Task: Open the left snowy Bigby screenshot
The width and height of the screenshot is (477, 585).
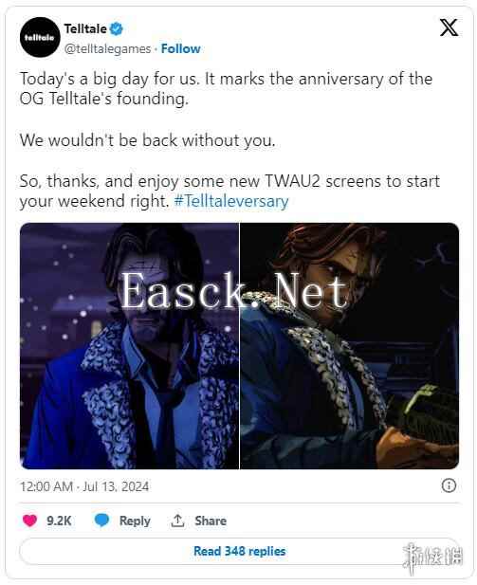Action: pos(129,346)
